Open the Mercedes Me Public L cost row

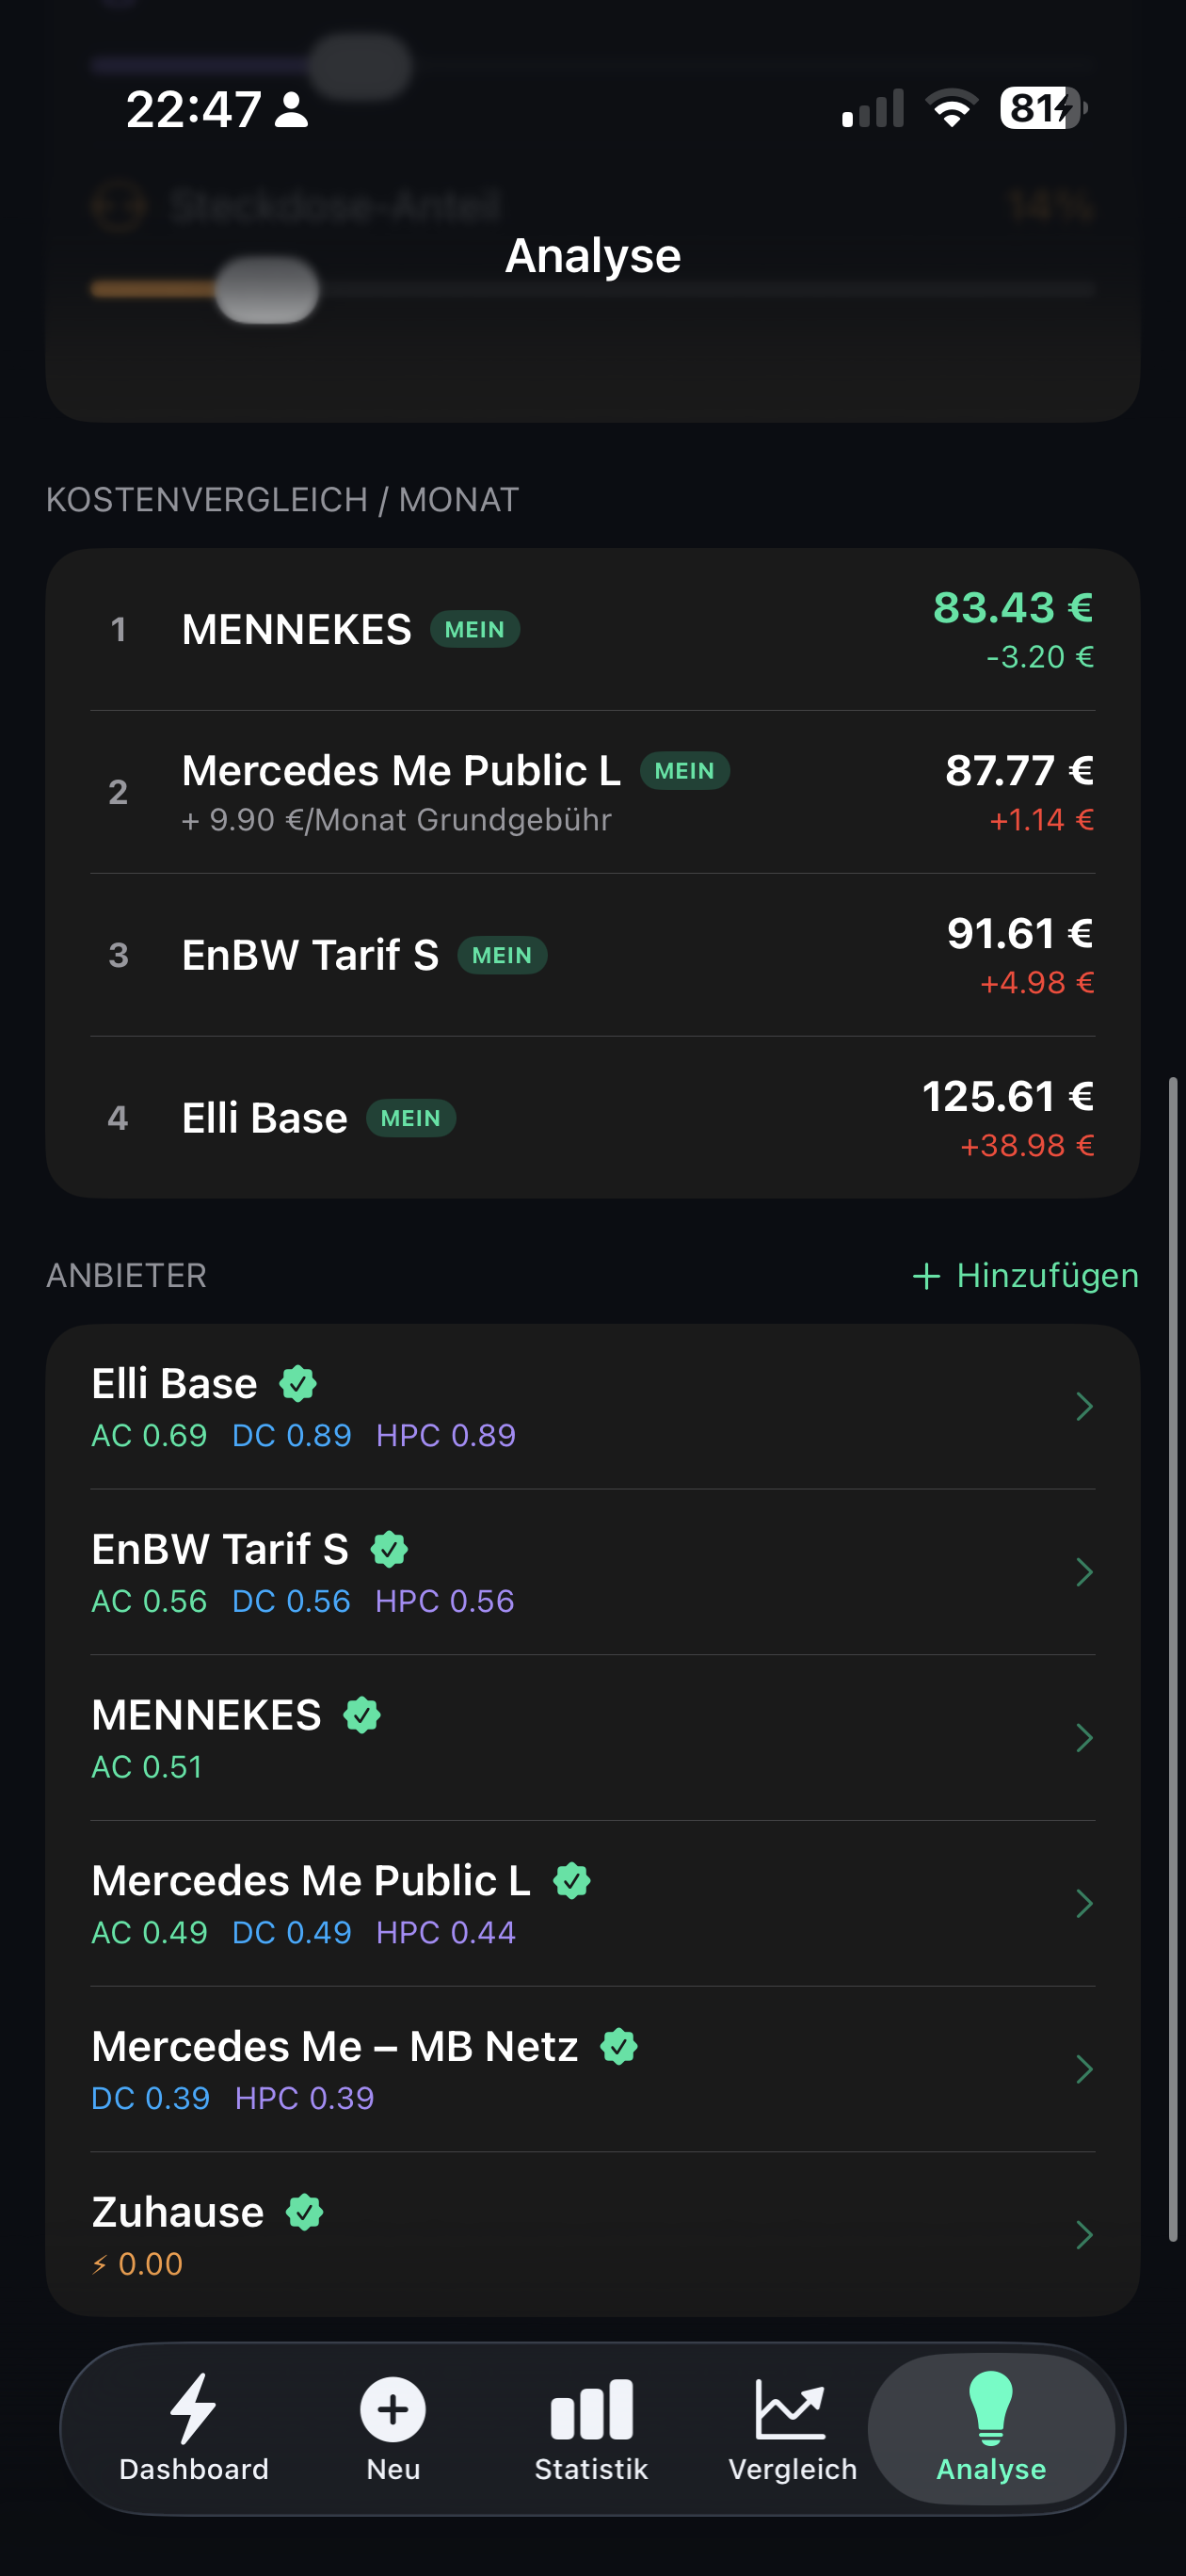(592, 792)
